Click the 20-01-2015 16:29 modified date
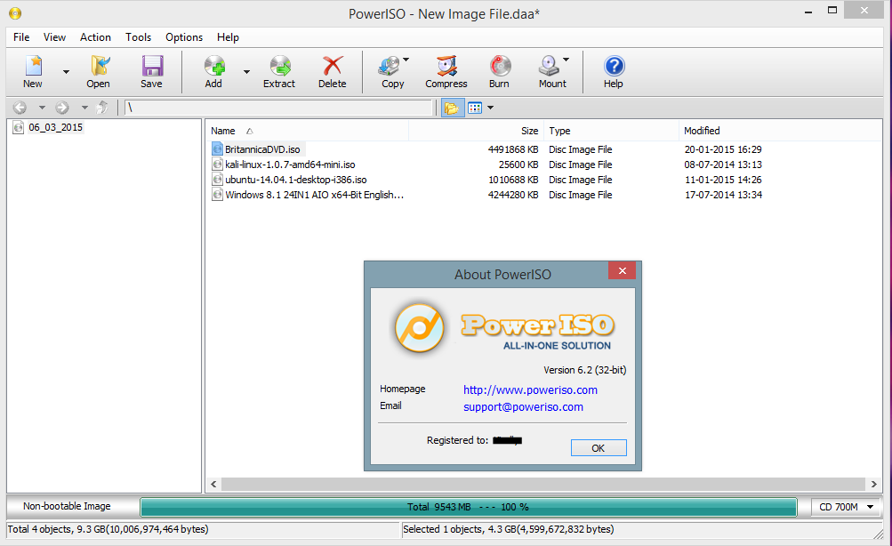This screenshot has width=892, height=546. click(x=723, y=149)
